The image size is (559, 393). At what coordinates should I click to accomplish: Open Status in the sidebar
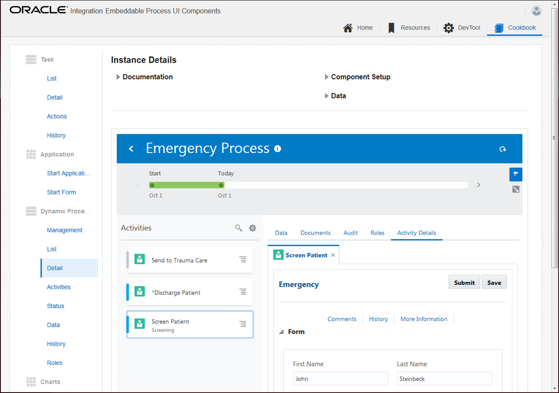click(55, 306)
